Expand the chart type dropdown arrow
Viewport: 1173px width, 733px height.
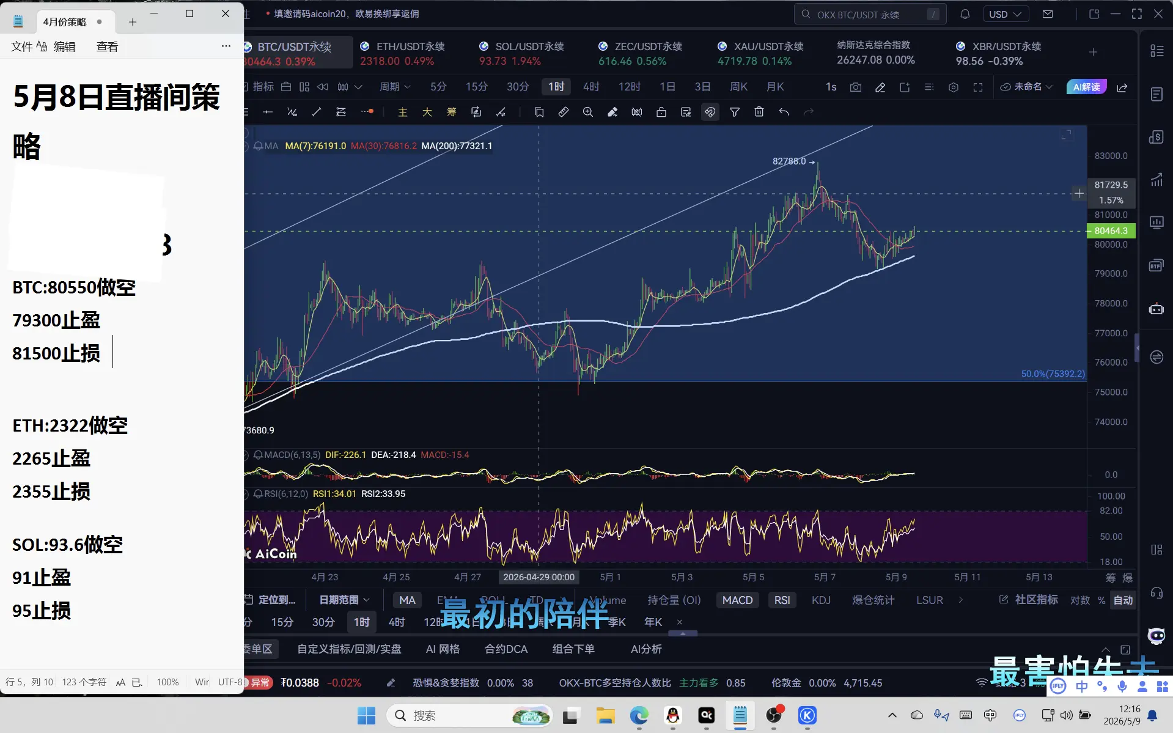(358, 87)
